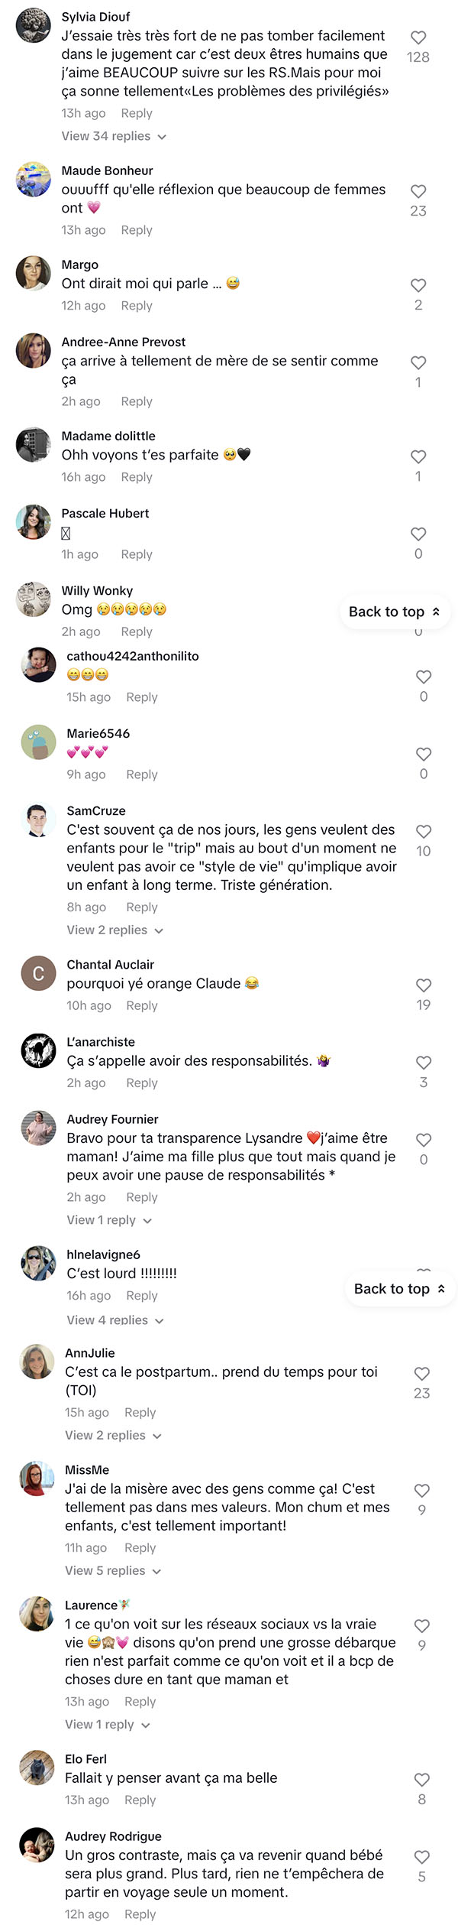Heart L'anarchiste's responsabilités comment

click(424, 1063)
